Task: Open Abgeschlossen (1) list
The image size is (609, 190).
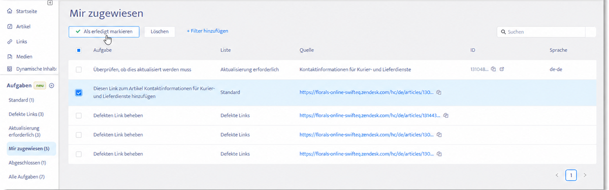Action: pyautogui.click(x=27, y=163)
